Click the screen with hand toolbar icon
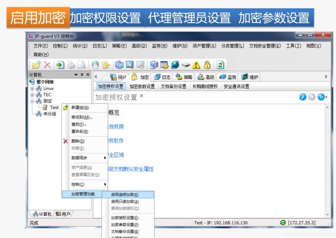This screenshot has width=336, height=238. coord(140,65)
